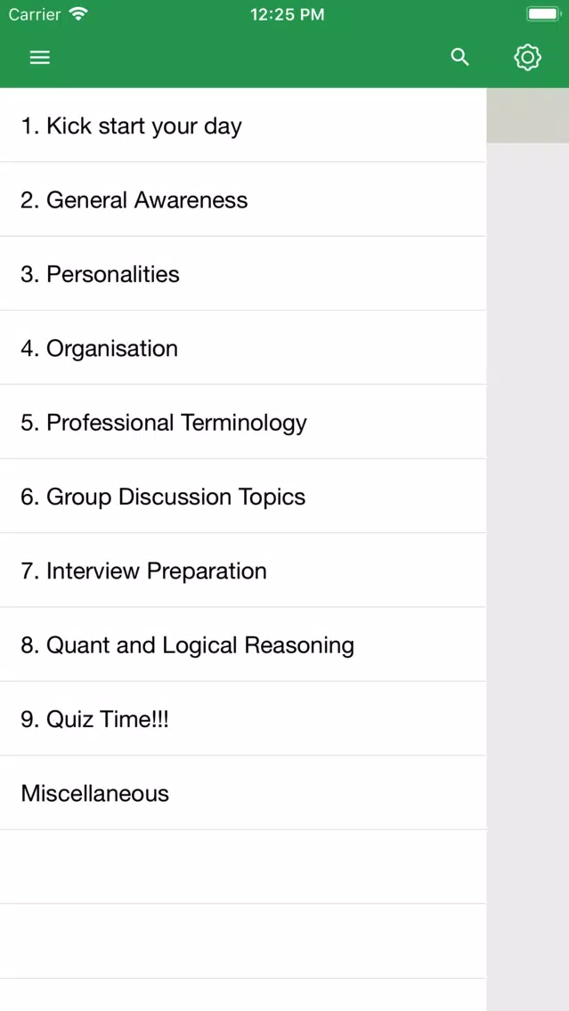The width and height of the screenshot is (569, 1011).
Task: Select Interview Preparation
Action: 243,570
